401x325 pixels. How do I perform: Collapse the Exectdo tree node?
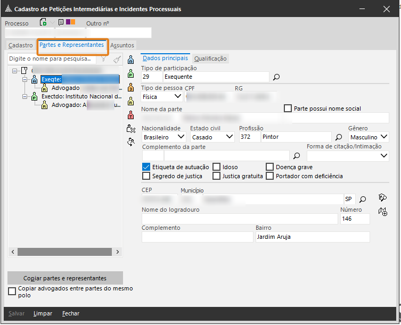click(25, 97)
